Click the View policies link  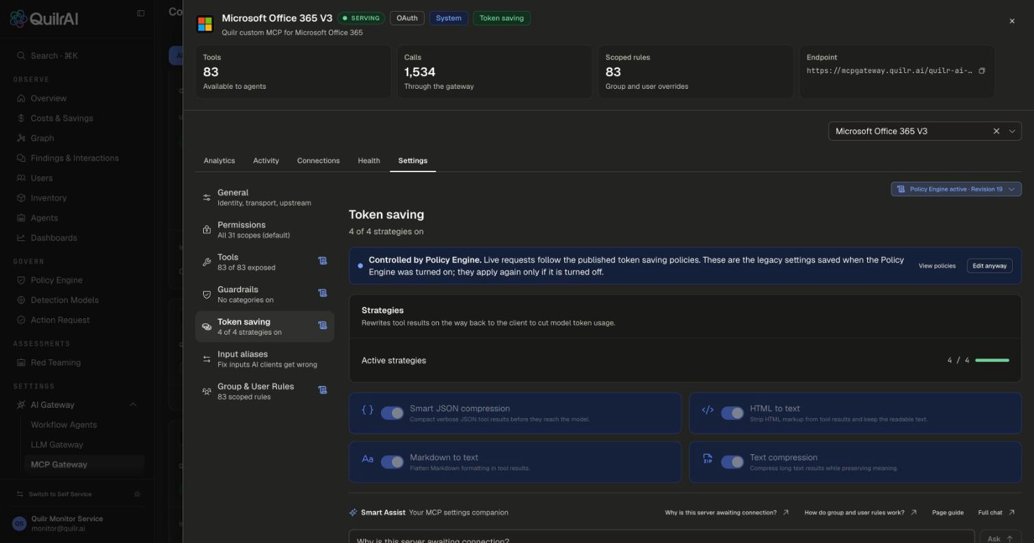[937, 266]
